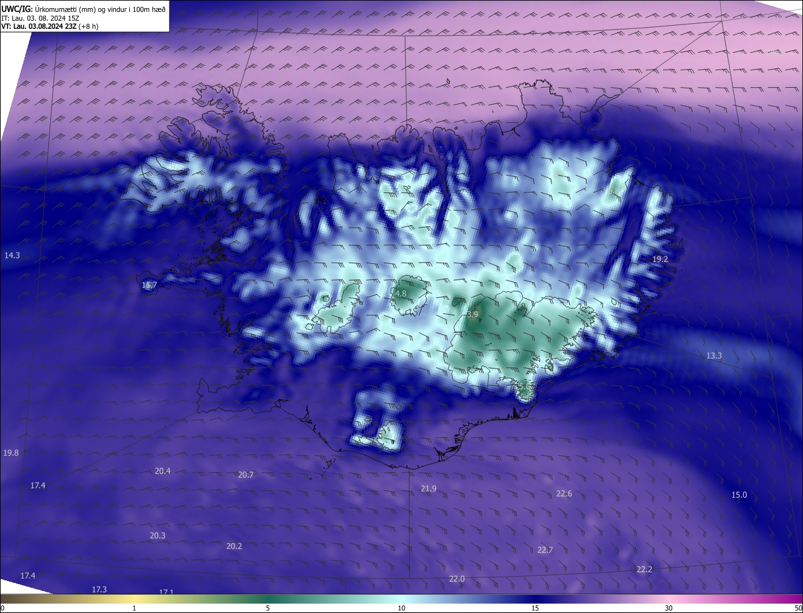This screenshot has height=613, width=803.
Task: Click the map value 22.2
Action: [644, 569]
